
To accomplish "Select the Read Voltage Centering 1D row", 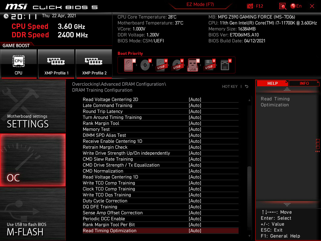I will [160, 177].
